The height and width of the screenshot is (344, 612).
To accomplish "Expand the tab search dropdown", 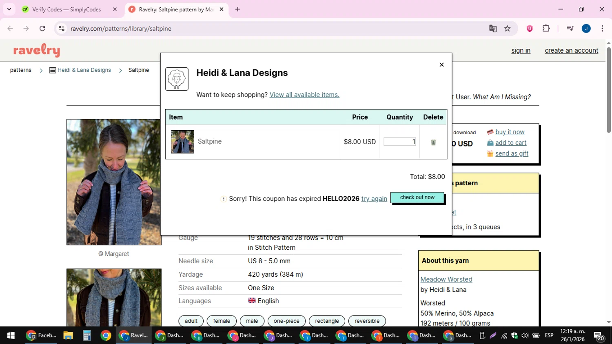I will tap(9, 9).
